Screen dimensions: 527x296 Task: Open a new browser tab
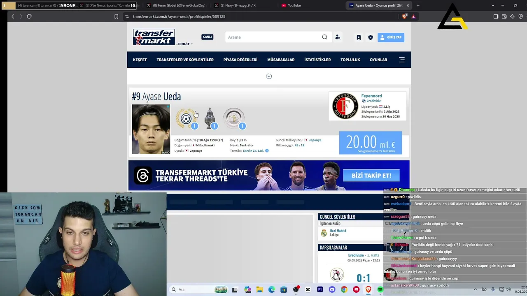point(418,5)
